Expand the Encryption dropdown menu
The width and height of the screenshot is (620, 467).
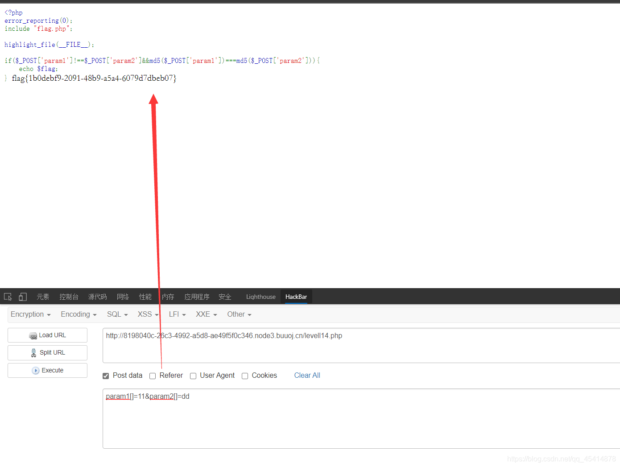31,314
